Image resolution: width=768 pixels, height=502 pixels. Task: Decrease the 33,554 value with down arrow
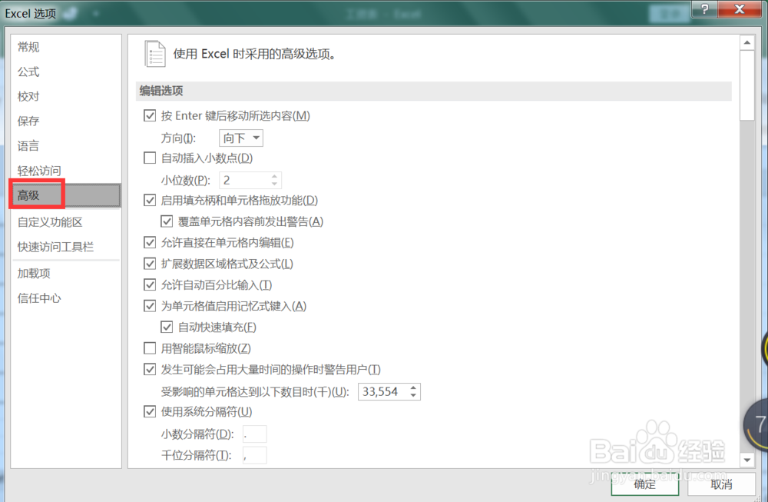click(414, 395)
